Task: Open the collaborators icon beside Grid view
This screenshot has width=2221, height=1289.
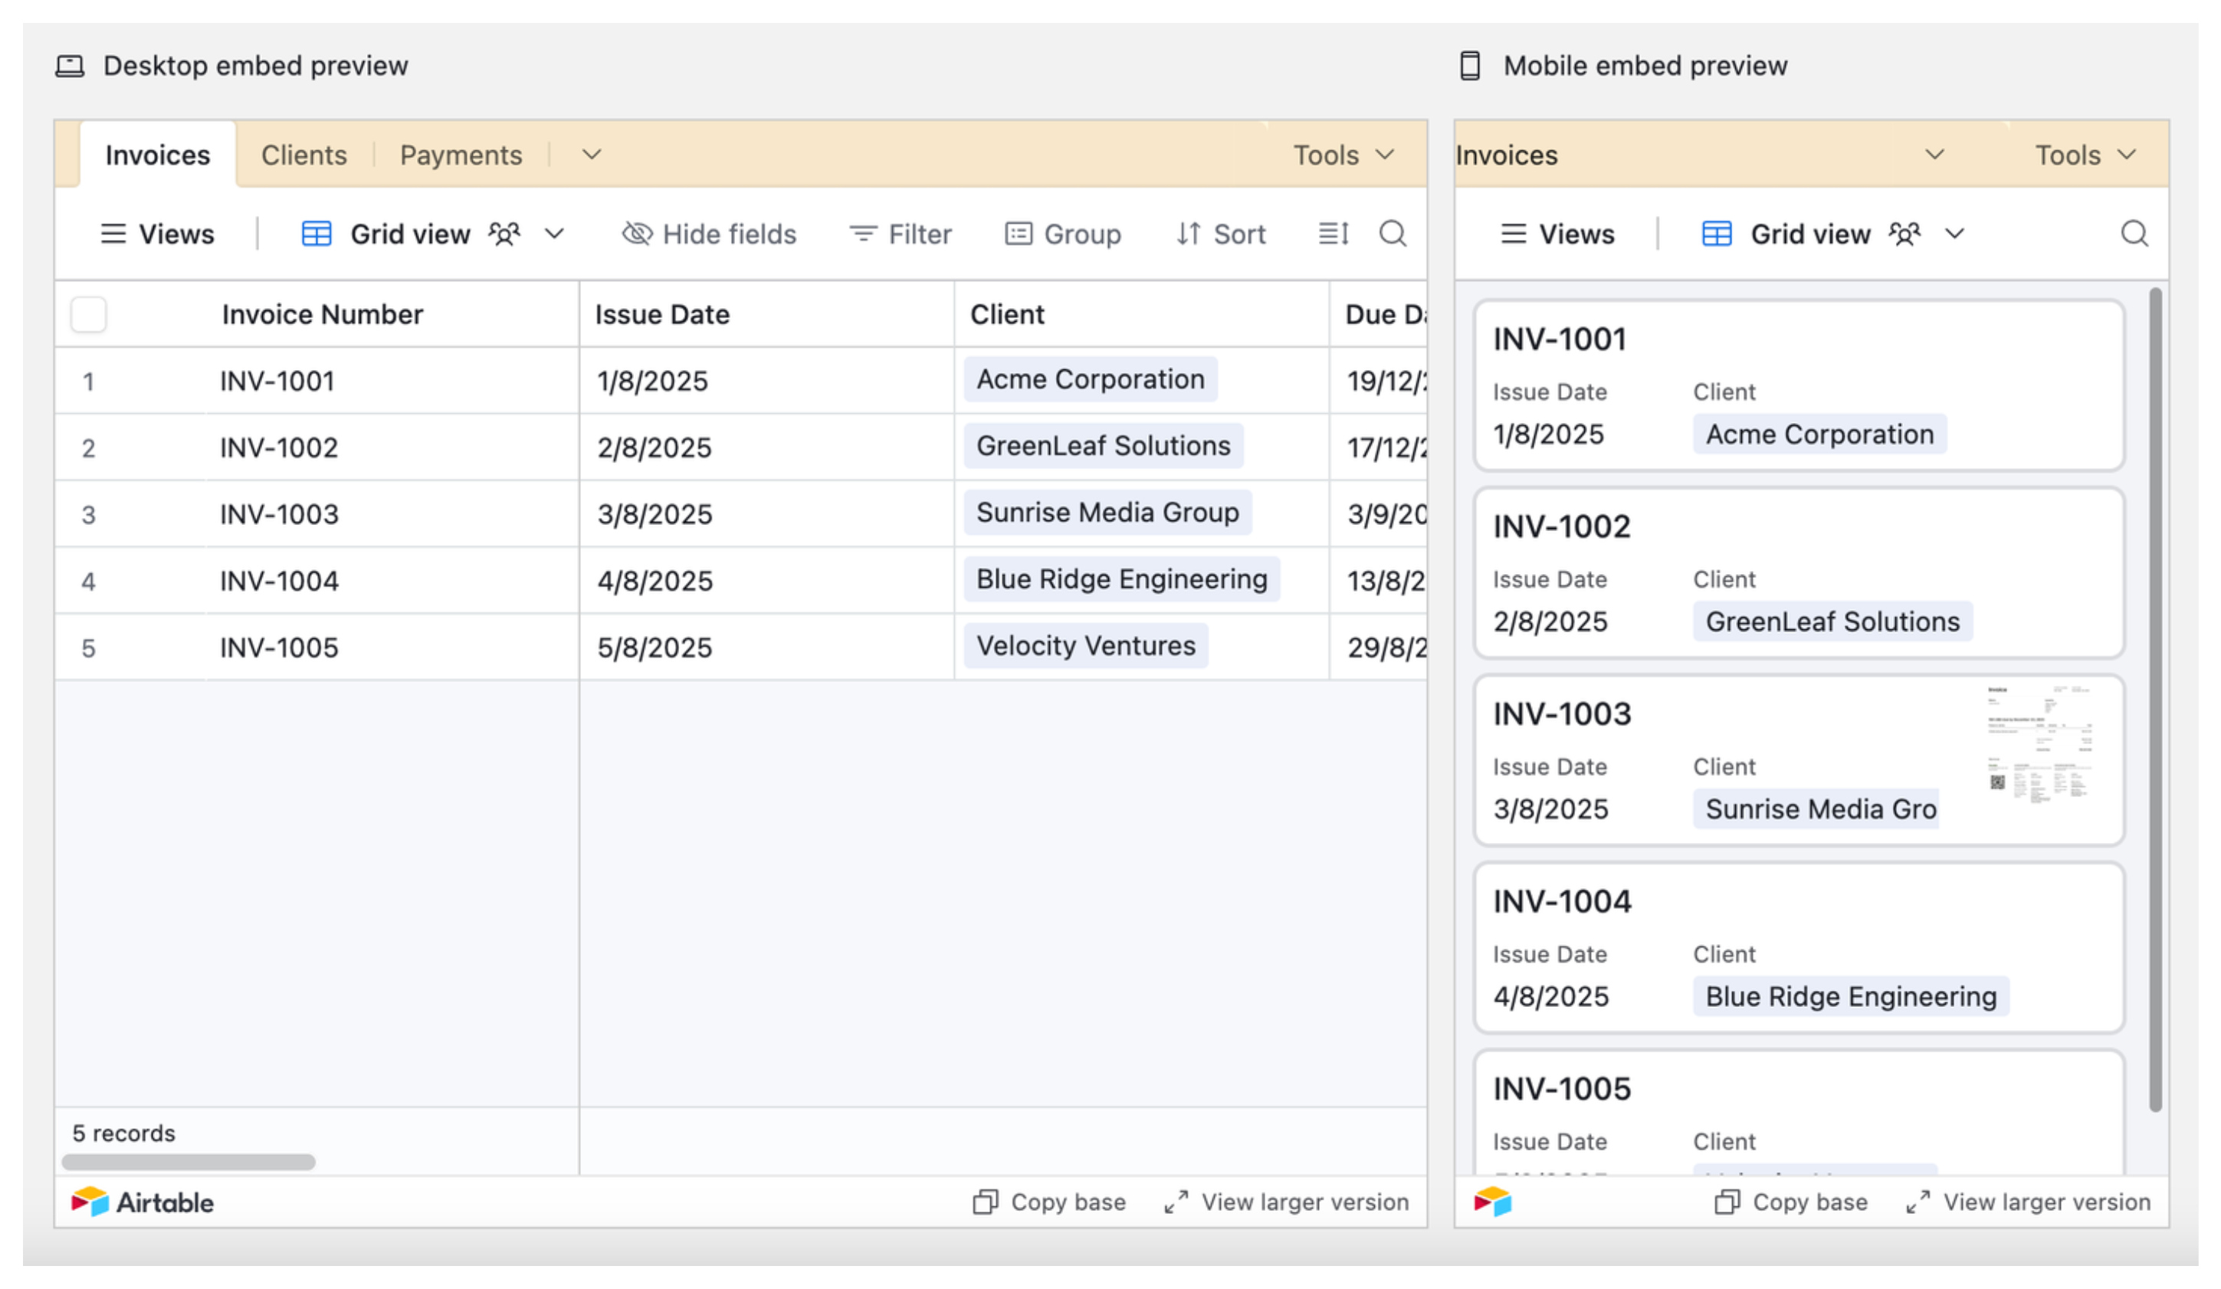Action: pos(505,234)
